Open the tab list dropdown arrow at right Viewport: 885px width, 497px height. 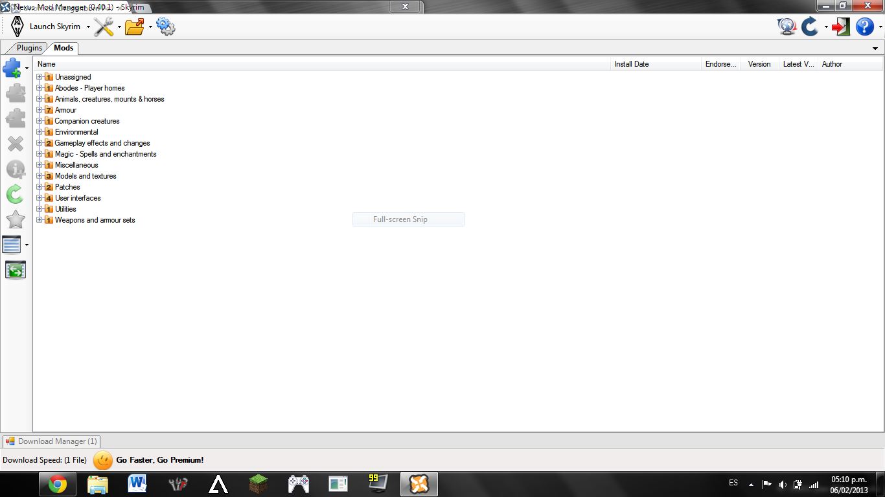point(875,49)
